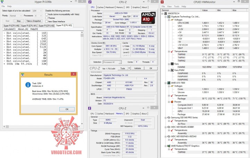Open the Processors count dropdown
Viewport: 250px width, 158px height.
(x=38, y=16)
